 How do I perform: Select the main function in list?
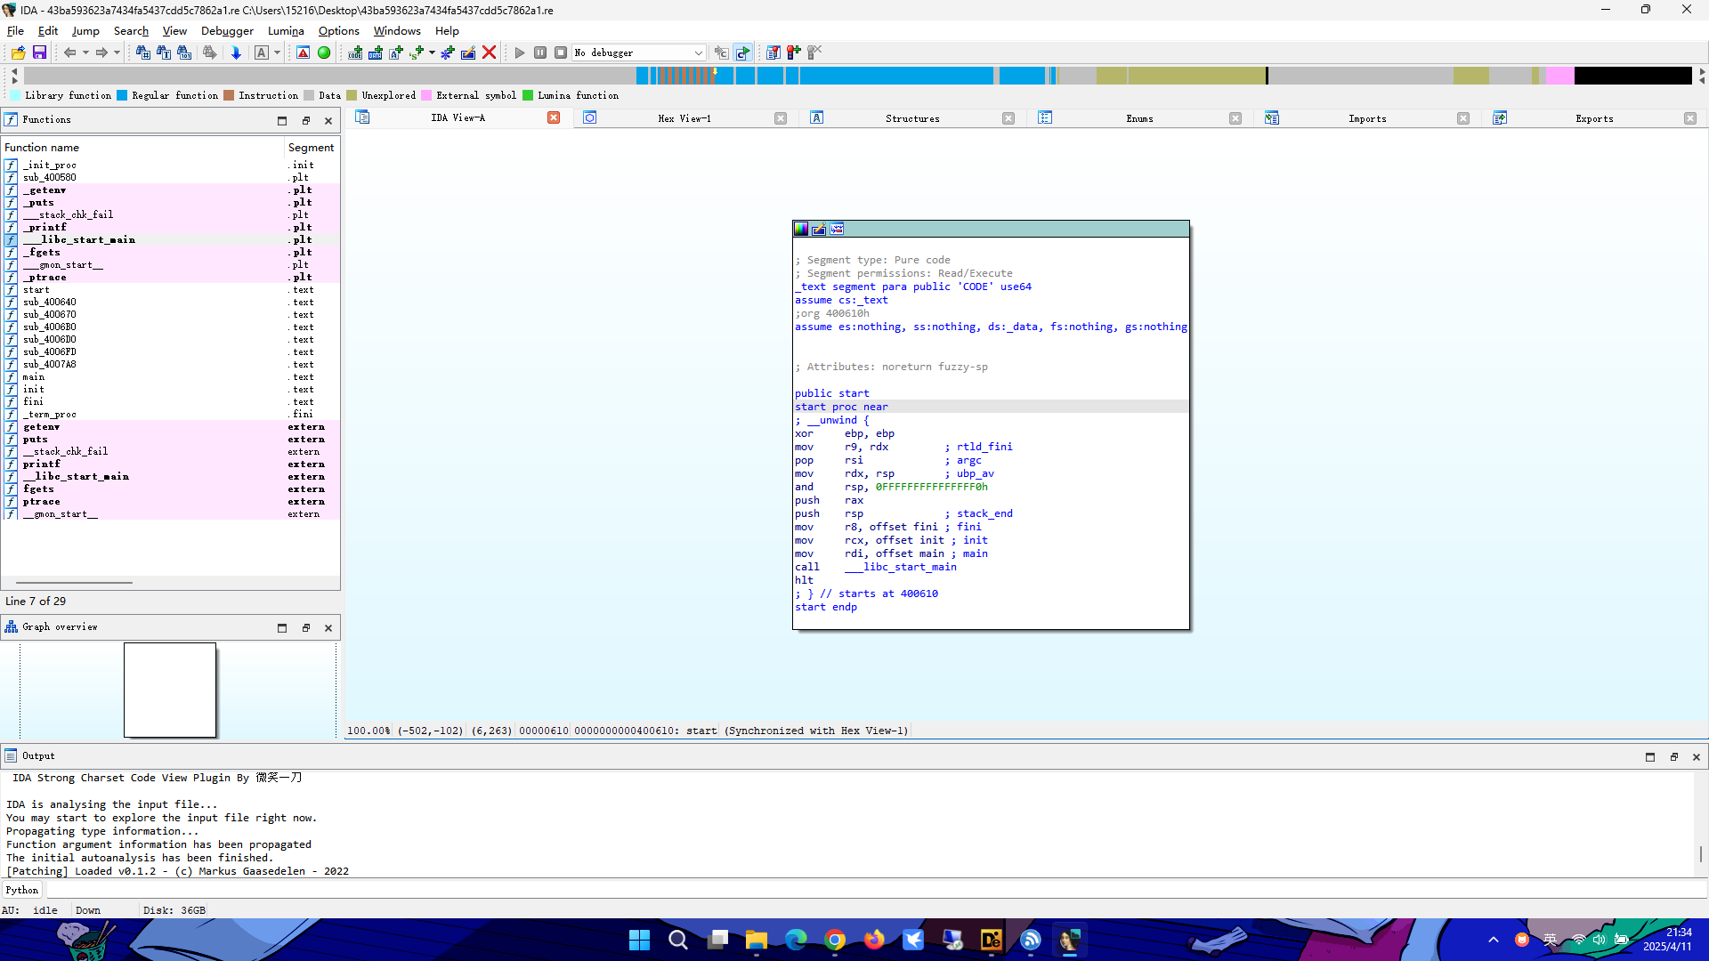coord(34,376)
